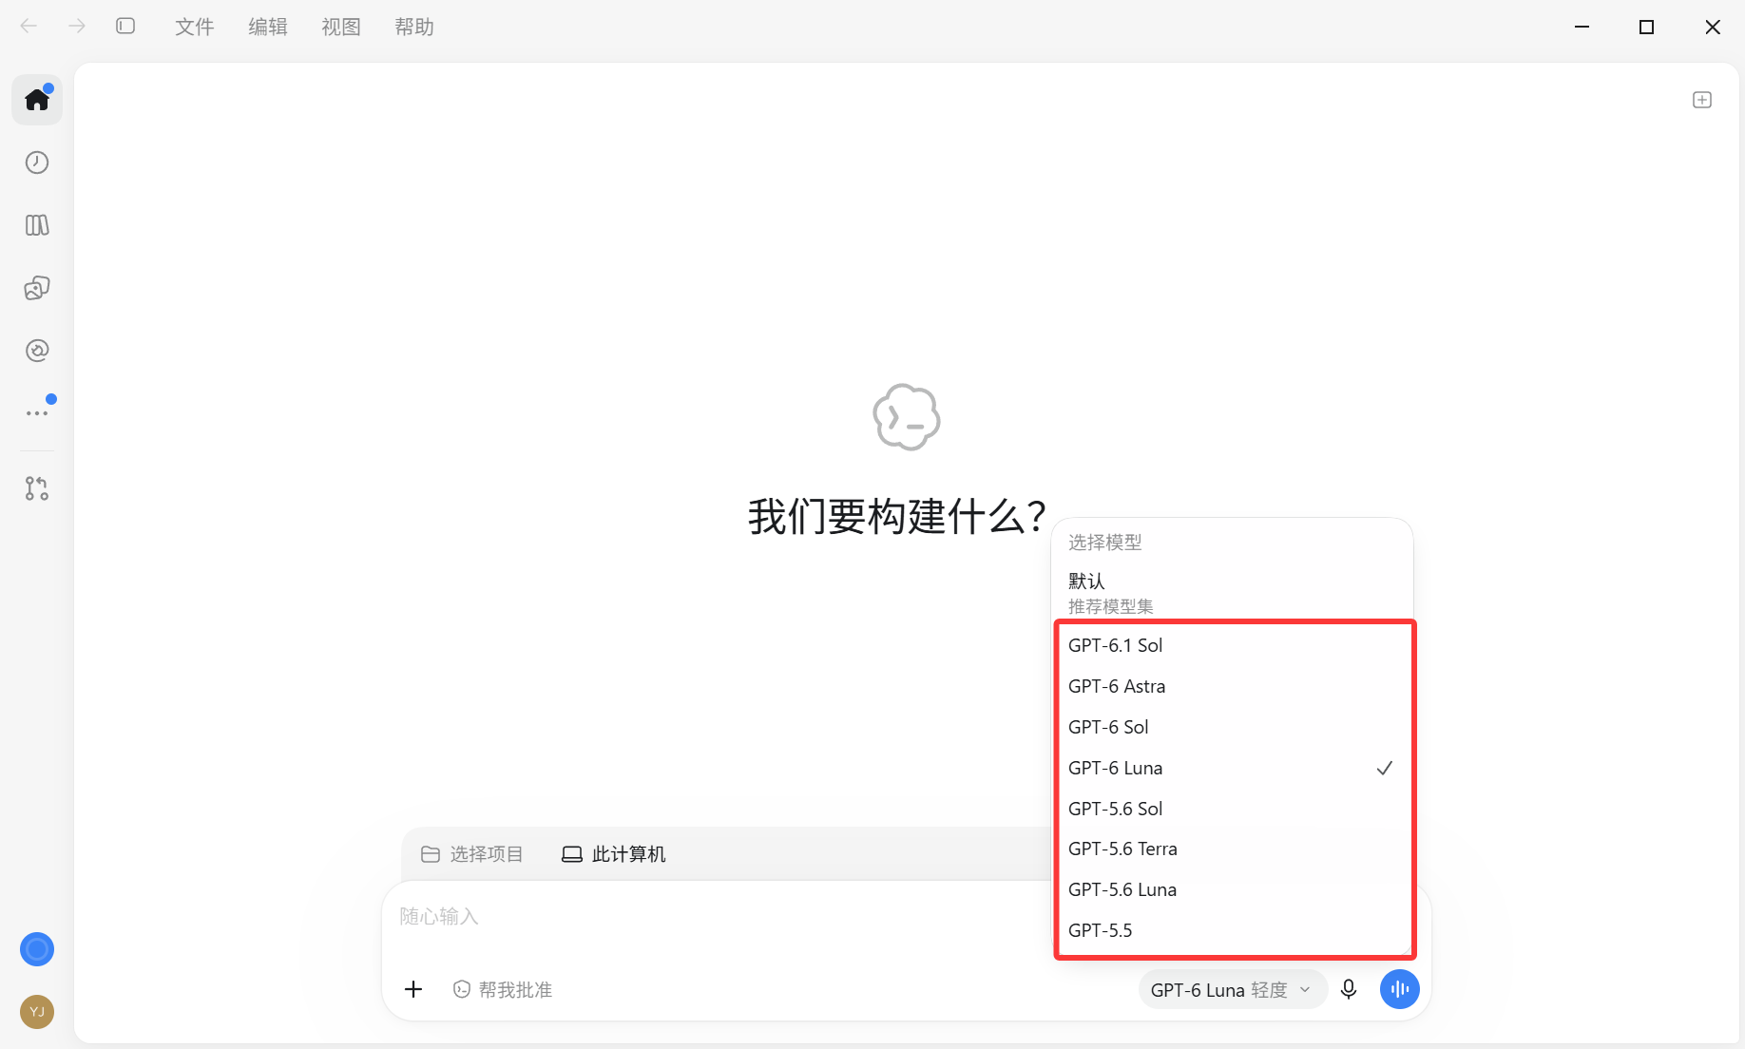Choose GPT-5.6 Terra from the model list
1745x1049 pixels.
pyautogui.click(x=1235, y=849)
